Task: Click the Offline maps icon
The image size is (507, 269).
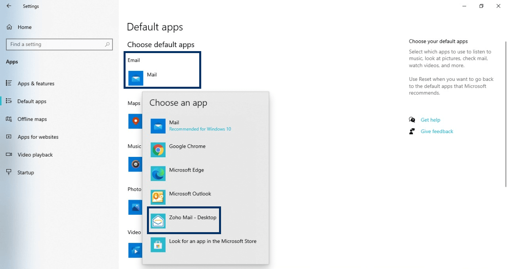Action: click(9, 119)
